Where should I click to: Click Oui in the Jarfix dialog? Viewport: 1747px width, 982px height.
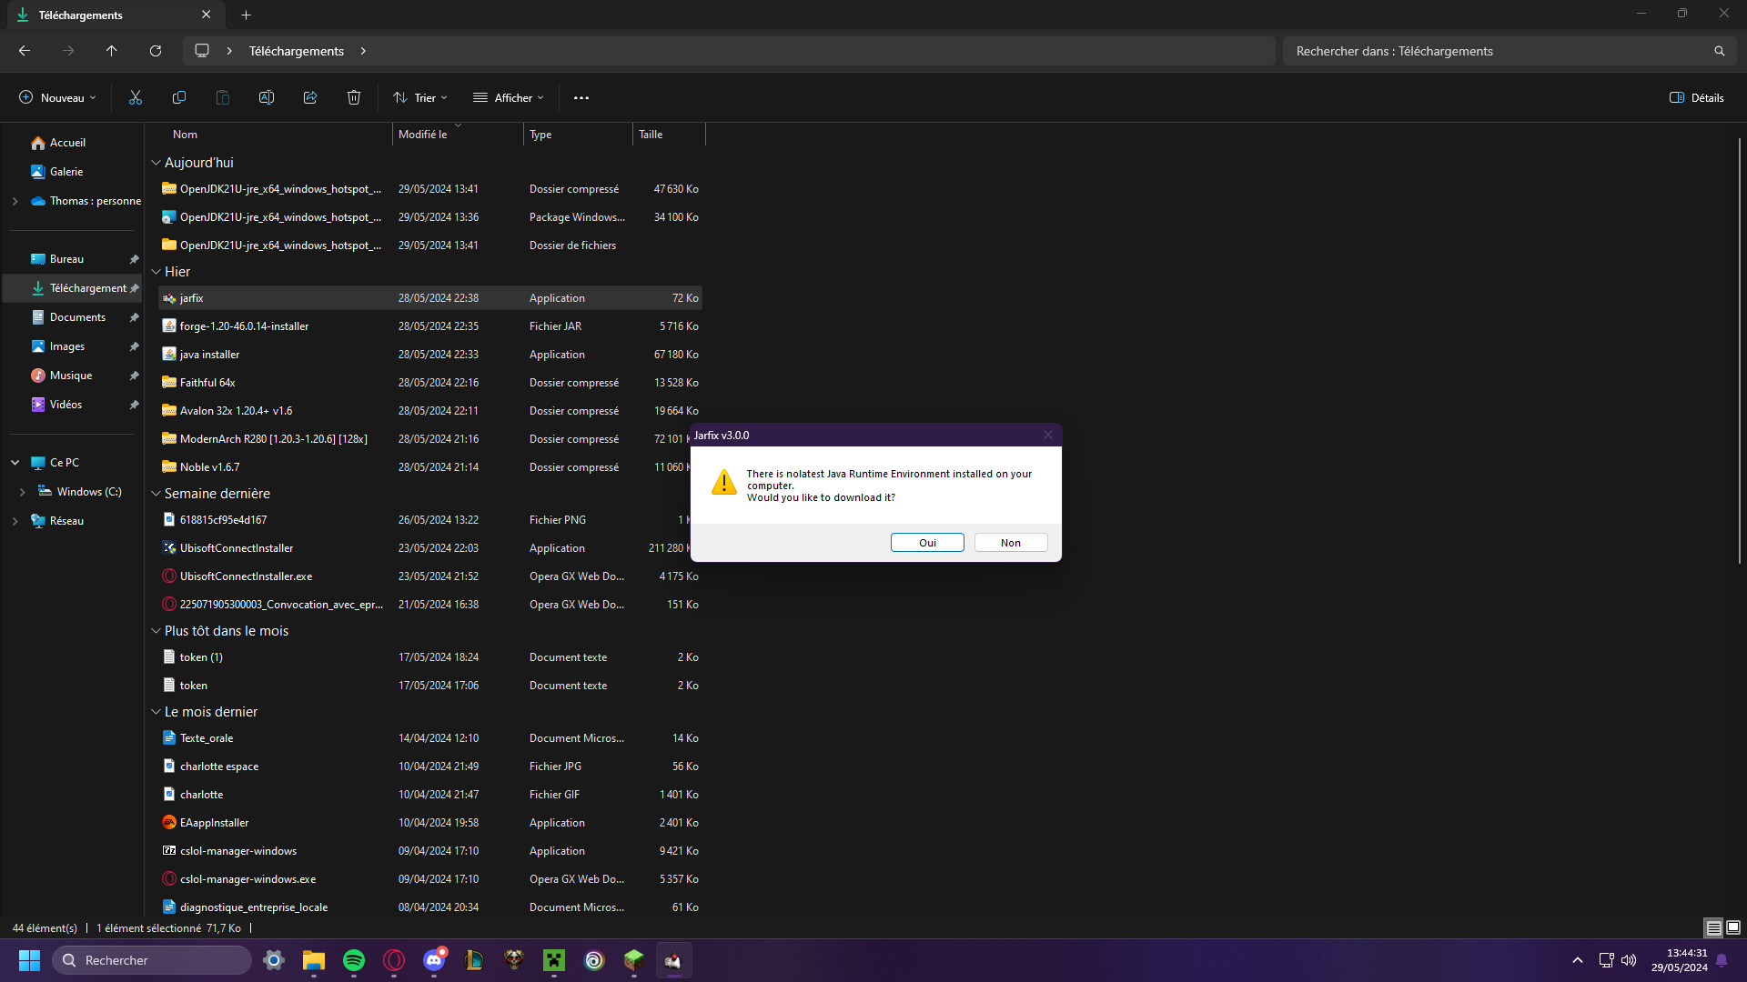pyautogui.click(x=926, y=543)
